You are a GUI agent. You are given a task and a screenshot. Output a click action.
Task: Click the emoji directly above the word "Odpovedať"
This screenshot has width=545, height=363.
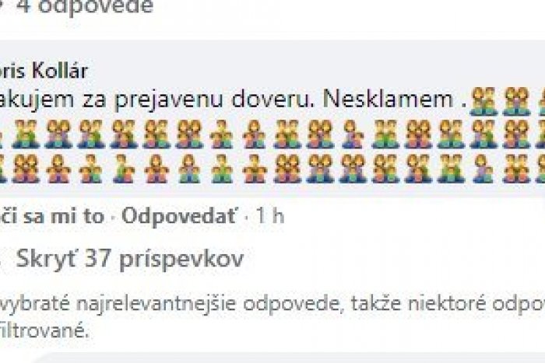[x=189, y=169]
